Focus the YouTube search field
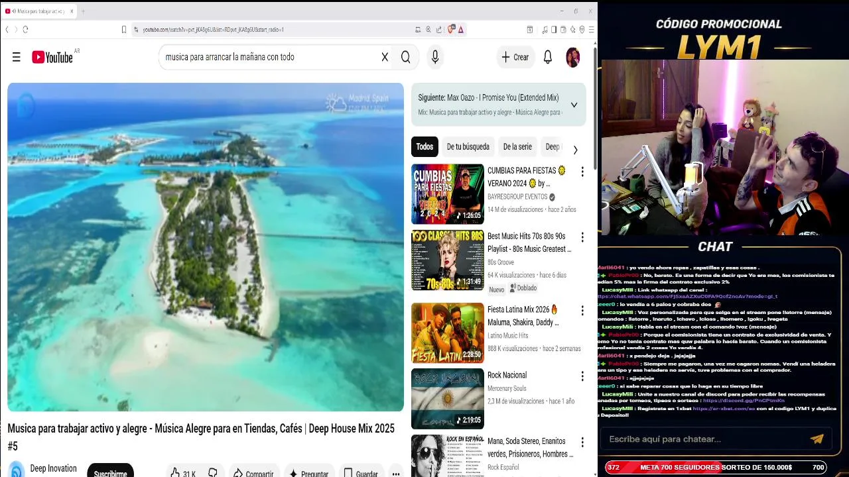The height and width of the screenshot is (477, 849). point(269,57)
